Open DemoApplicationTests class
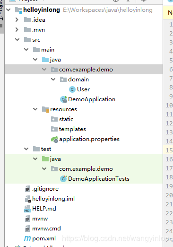Screen dimensions: 173x247 click(99, 179)
